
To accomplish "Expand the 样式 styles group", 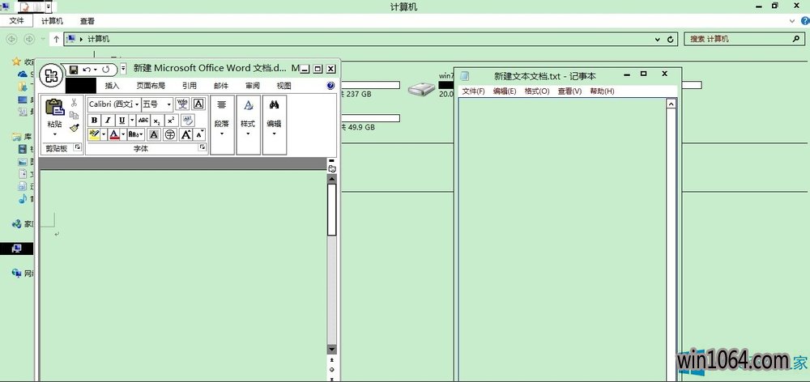I will pyautogui.click(x=248, y=125).
